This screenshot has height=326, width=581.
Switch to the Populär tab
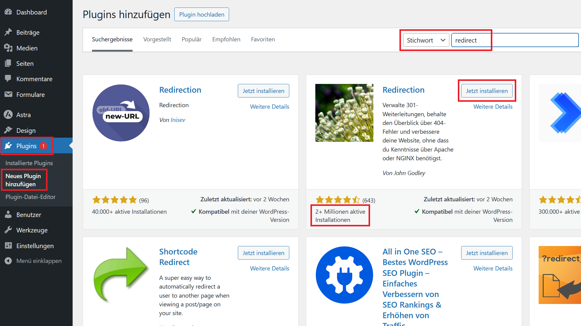[191, 39]
